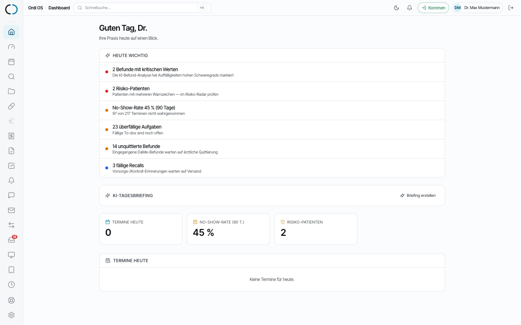Click the logout icon at top right

click(x=511, y=8)
